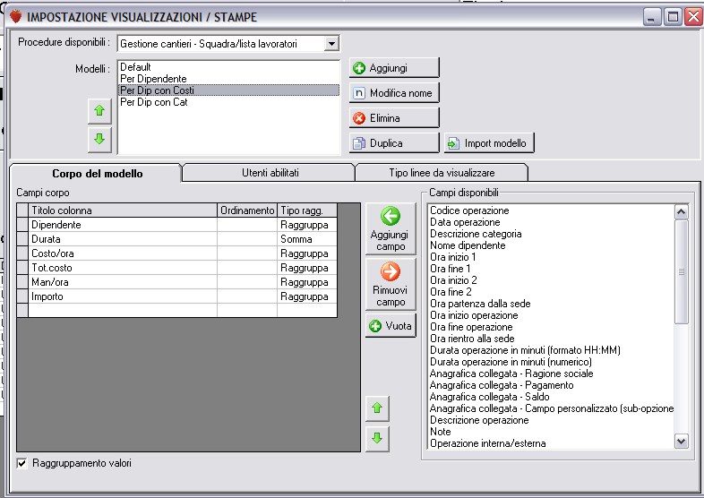Image resolution: width=704 pixels, height=498 pixels.
Task: Click the Vuota button
Action: point(391,326)
